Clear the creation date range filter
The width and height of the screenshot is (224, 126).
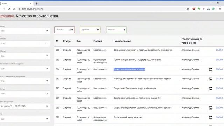pyautogui.click(x=47, y=106)
